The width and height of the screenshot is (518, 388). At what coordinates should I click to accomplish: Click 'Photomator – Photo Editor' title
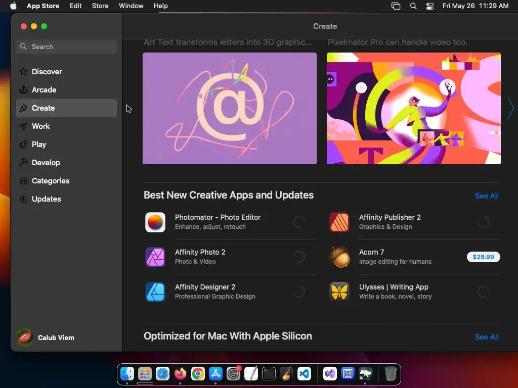(x=218, y=217)
